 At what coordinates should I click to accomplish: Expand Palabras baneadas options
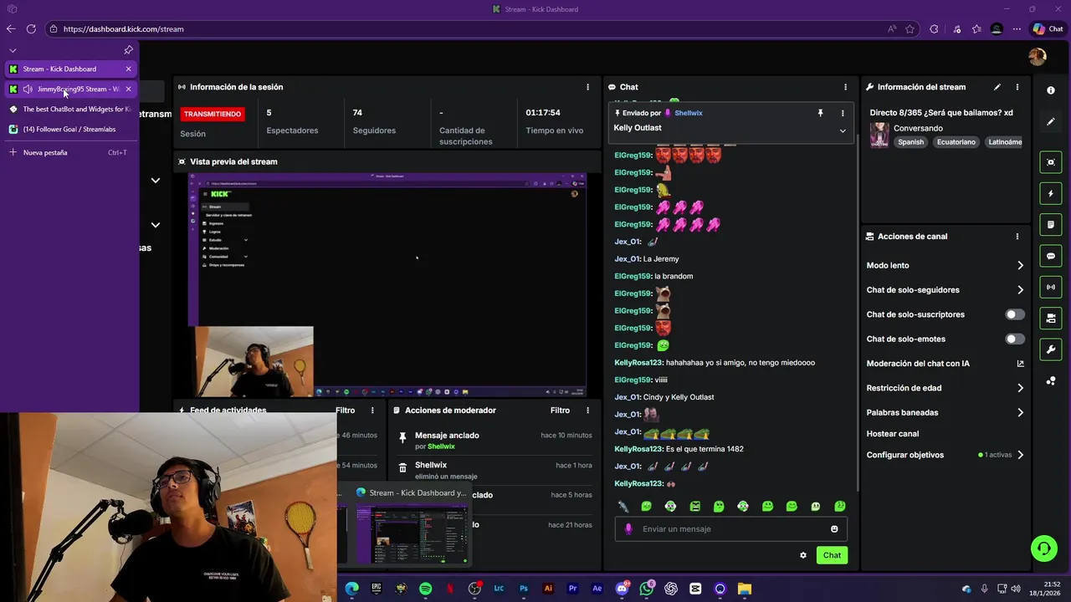(x=1020, y=413)
